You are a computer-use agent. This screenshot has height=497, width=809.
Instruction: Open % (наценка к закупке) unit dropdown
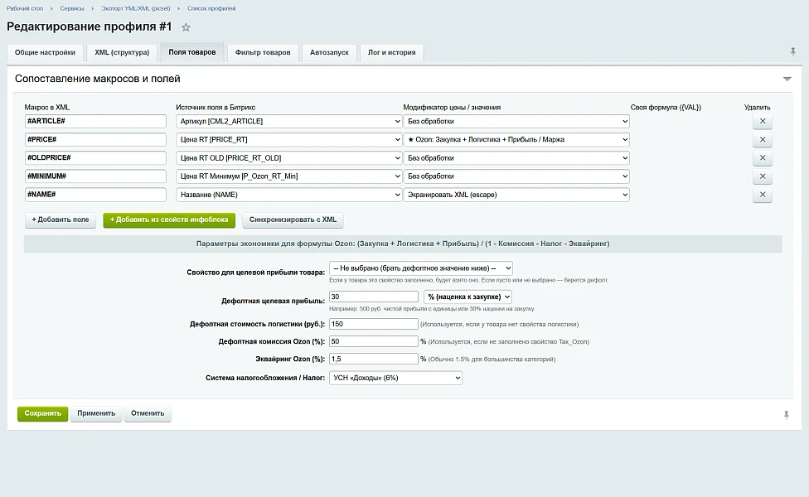pyautogui.click(x=467, y=297)
